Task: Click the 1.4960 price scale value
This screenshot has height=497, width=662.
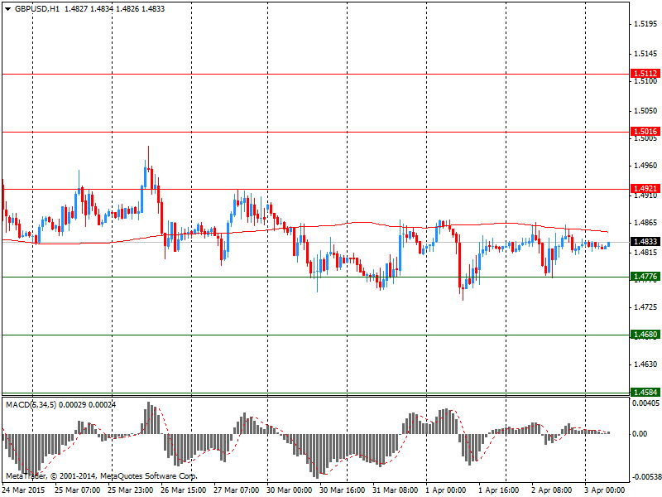Action: coord(645,165)
